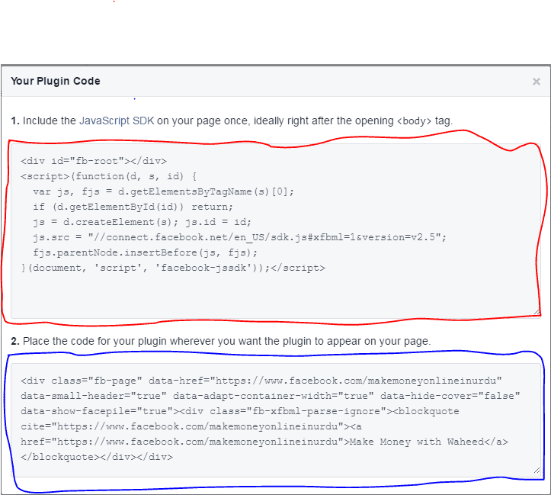Click the 'js = d.createElement(s)' code line

[142, 222]
